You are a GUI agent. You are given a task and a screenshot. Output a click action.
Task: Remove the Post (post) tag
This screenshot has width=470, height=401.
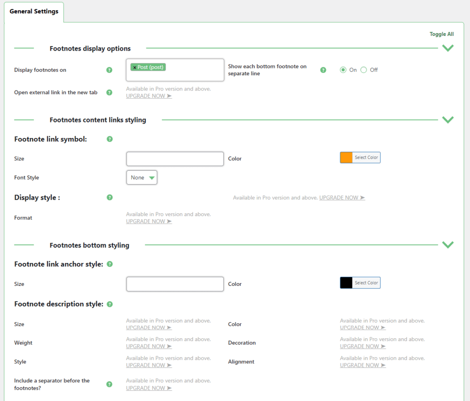point(134,67)
